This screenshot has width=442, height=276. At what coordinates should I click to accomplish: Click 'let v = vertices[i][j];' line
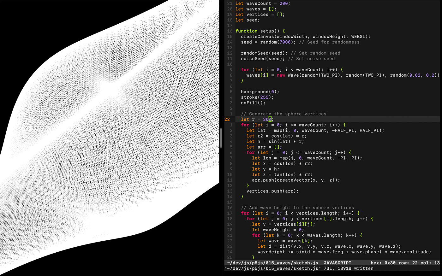(x=284, y=224)
